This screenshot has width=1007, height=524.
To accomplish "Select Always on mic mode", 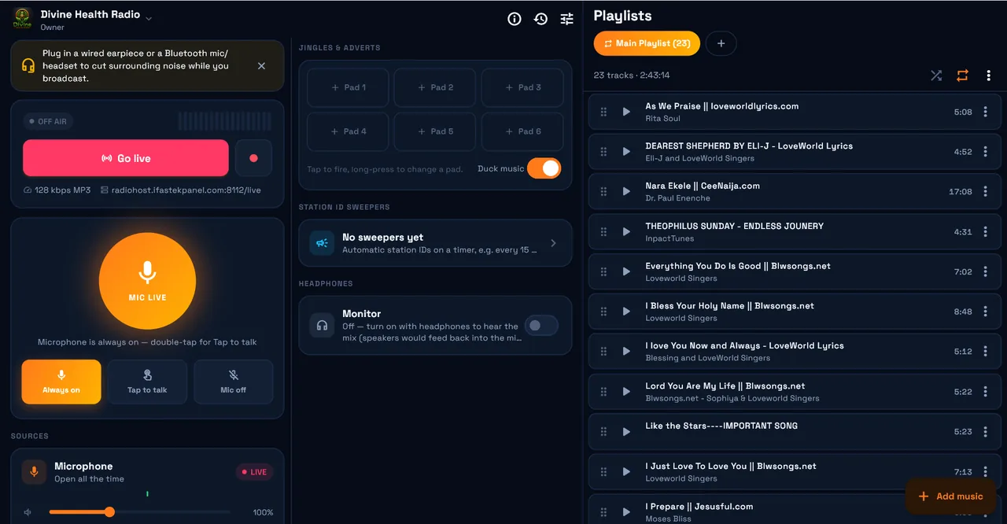I will 61,382.
